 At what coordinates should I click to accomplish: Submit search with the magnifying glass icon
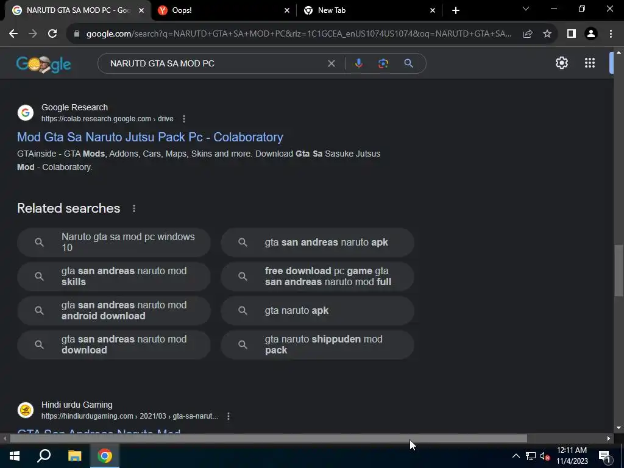[408, 63]
